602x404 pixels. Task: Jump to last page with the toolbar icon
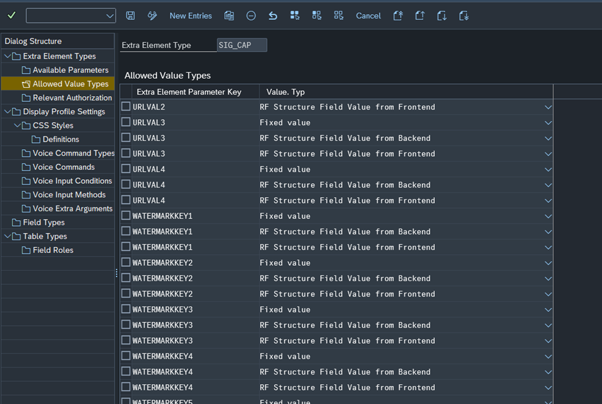tap(464, 15)
